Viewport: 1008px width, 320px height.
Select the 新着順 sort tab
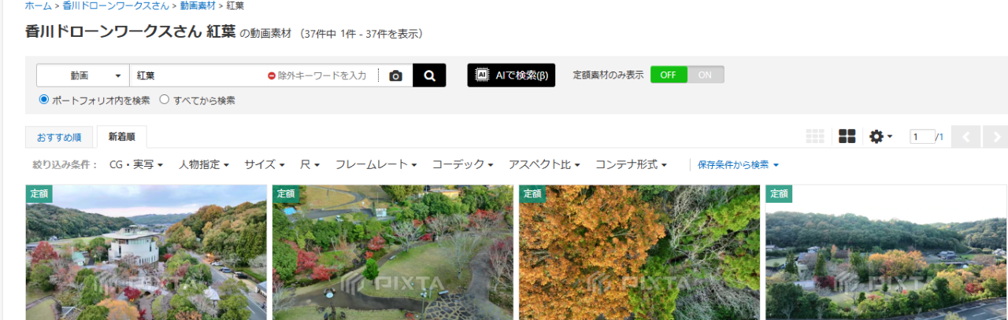121,137
